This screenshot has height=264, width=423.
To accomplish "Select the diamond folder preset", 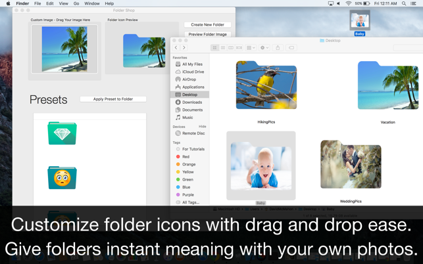I will click(x=62, y=133).
